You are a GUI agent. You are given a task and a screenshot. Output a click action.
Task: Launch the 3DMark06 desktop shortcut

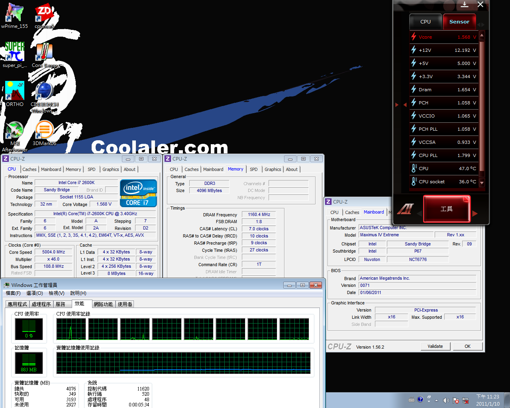(x=44, y=133)
